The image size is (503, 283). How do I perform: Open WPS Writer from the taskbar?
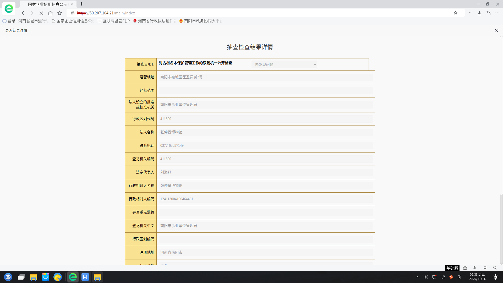[85, 277]
